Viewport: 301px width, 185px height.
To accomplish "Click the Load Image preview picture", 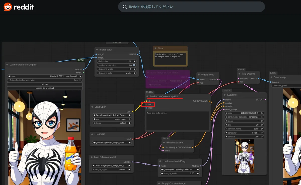I will pos(45,138).
